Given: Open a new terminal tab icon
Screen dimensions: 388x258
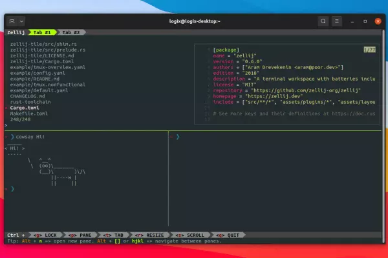Looking at the screenshot, I should click(x=12, y=21).
